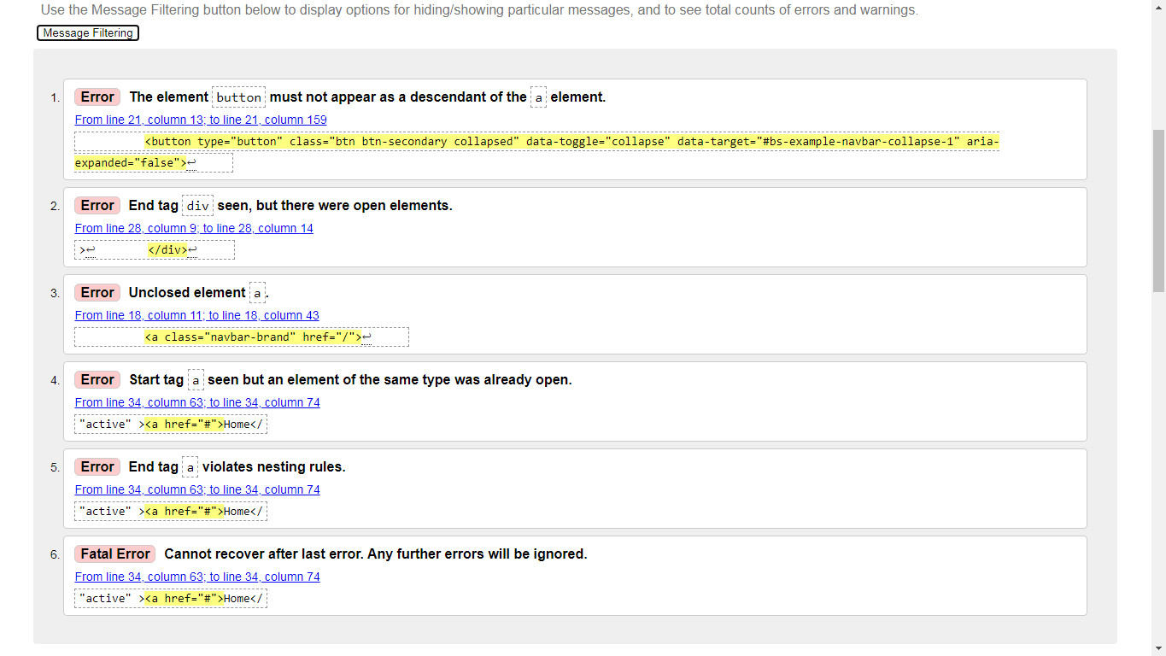Open the source link for the nesting rules error

click(x=196, y=489)
